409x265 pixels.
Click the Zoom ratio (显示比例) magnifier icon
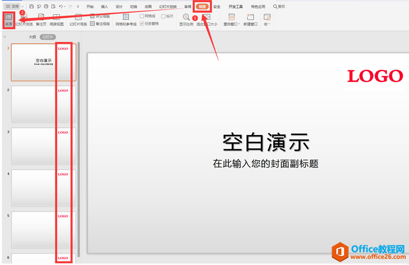[x=186, y=18]
